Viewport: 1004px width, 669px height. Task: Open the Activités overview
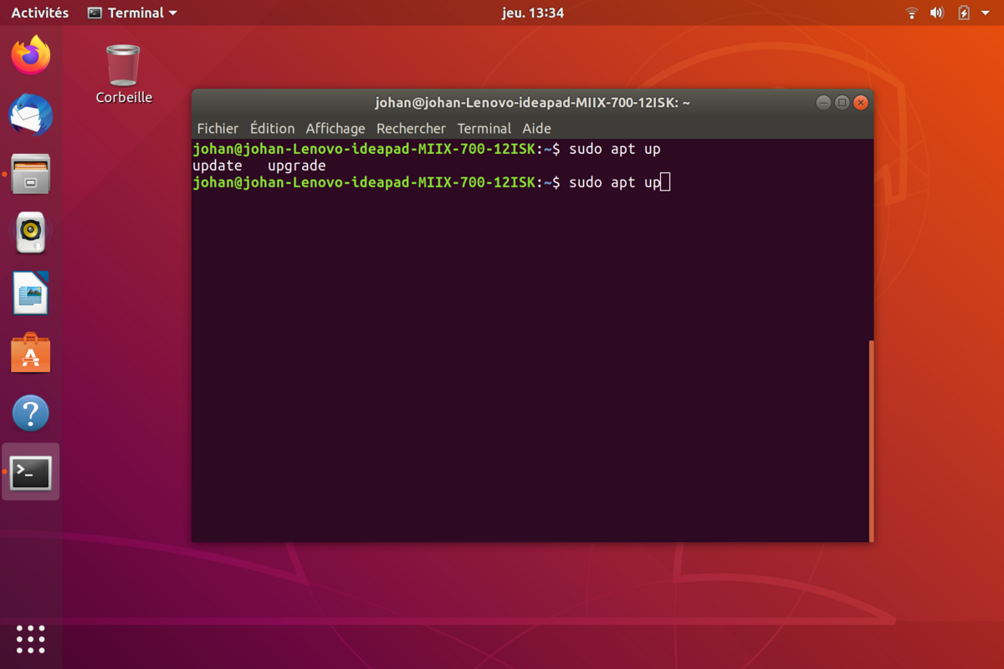pyautogui.click(x=40, y=13)
